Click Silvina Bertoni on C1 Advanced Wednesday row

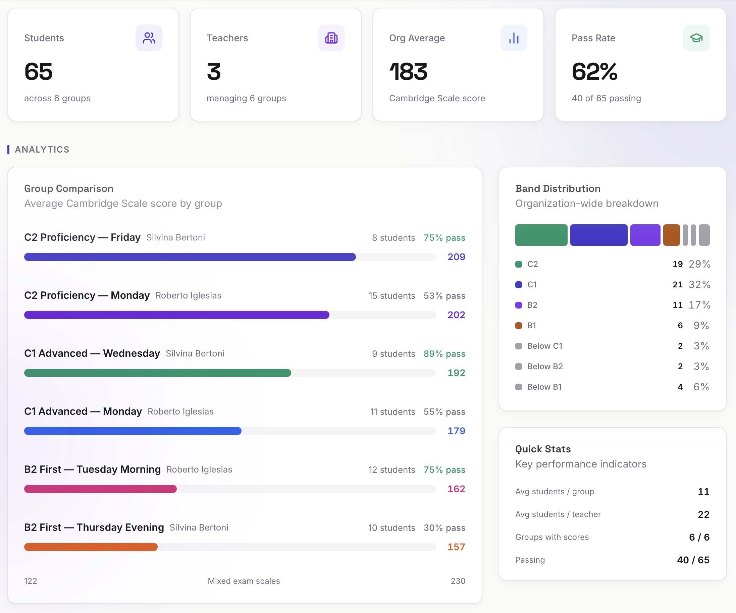click(195, 354)
